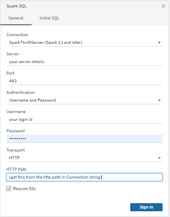170x217 pixels.
Task: Click the Require SSL label text
Action: (25, 189)
